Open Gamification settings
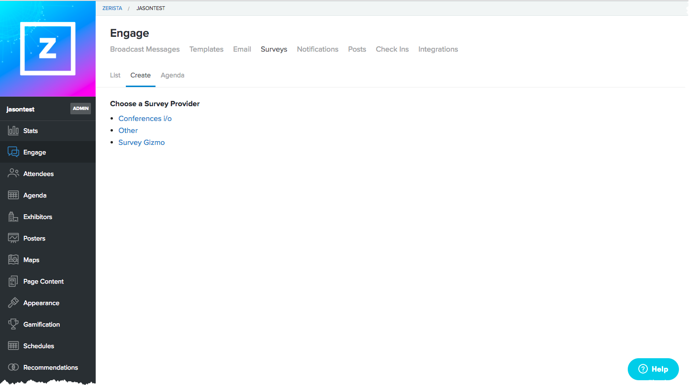The width and height of the screenshot is (689, 385). tap(48, 324)
